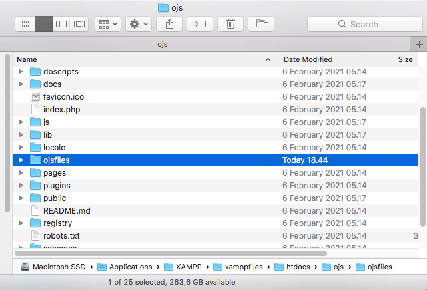Click the left sidebar scrollbar thumb
427x290 pixels.
pos(7,133)
